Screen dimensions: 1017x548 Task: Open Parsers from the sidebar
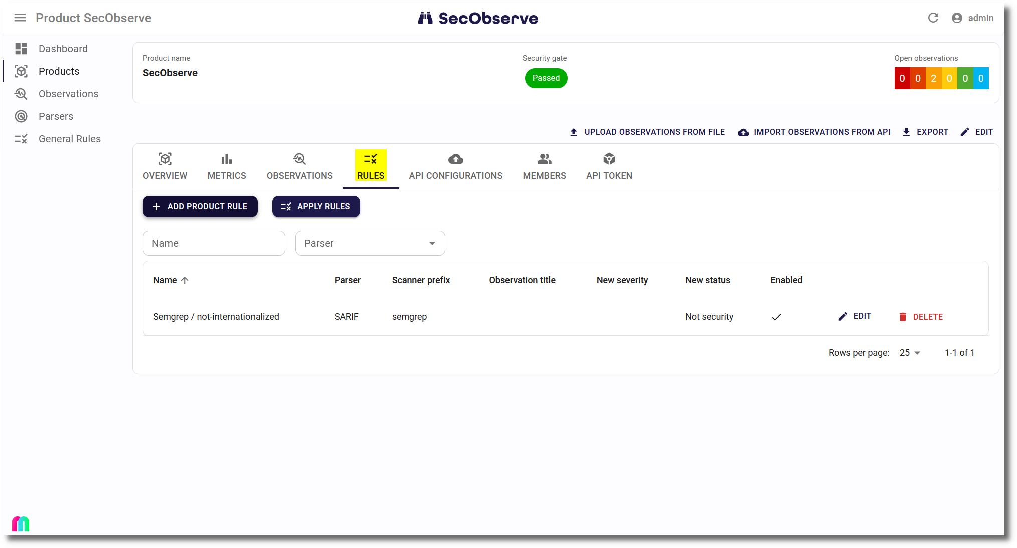click(x=56, y=116)
